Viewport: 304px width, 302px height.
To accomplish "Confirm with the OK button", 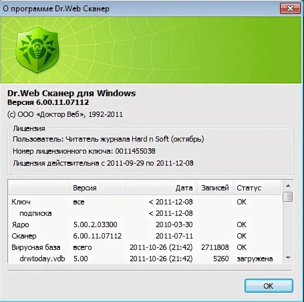I will tap(269, 286).
